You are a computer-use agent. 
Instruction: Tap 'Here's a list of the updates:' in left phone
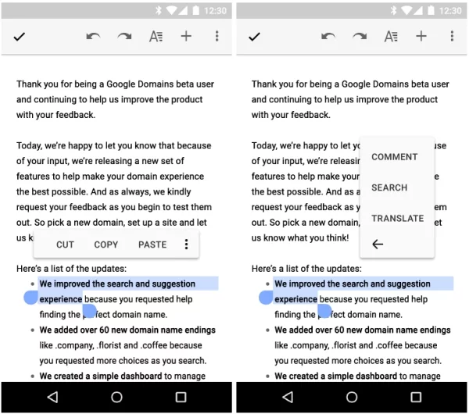point(71,269)
